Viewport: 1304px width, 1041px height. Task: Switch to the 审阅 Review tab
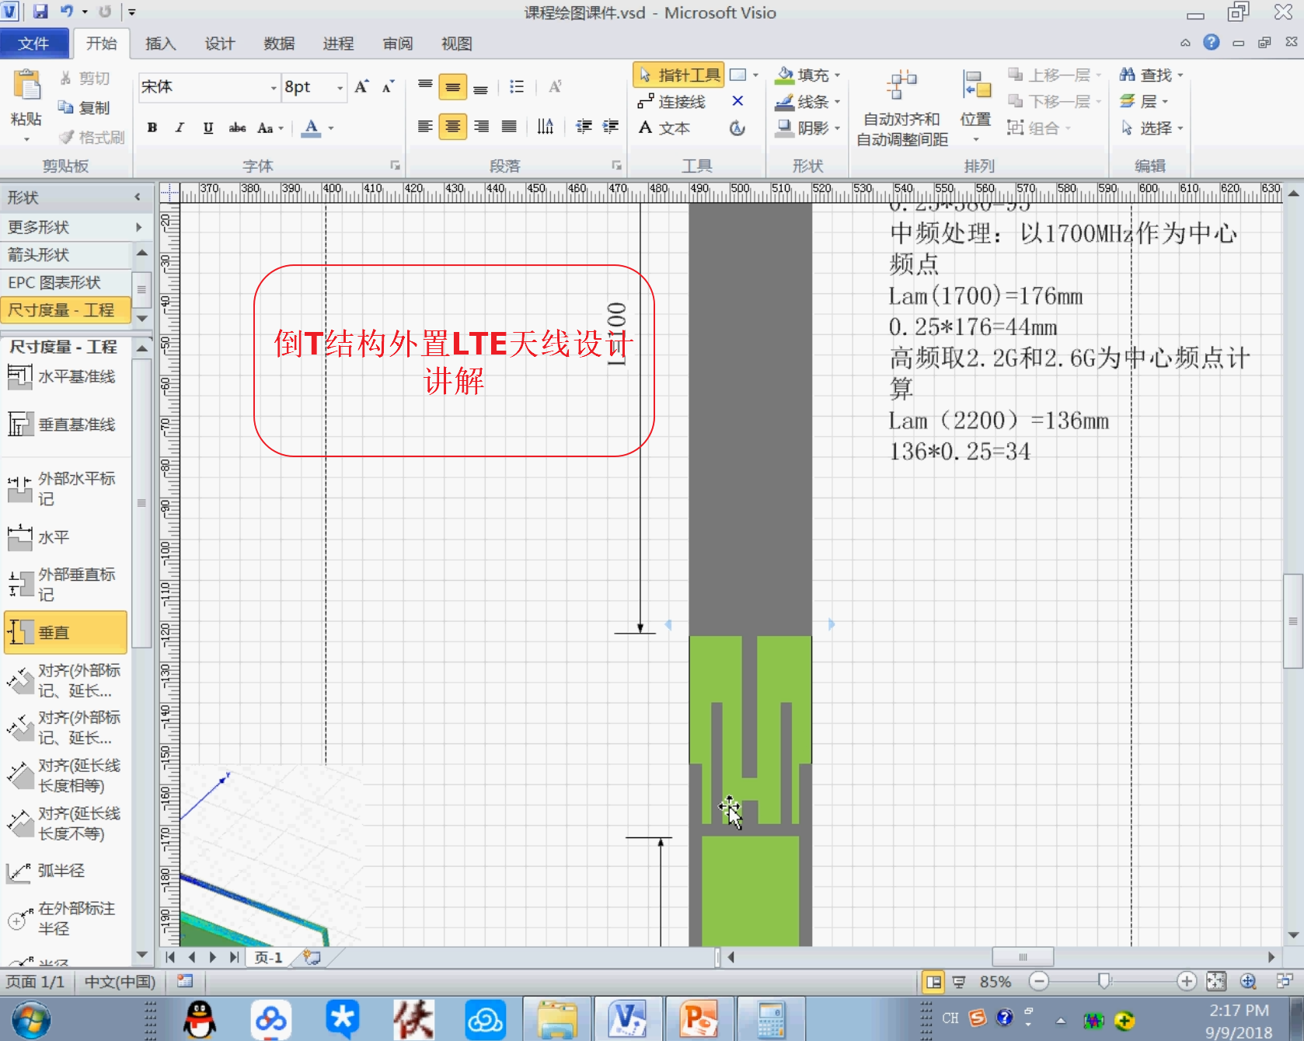pyautogui.click(x=398, y=44)
